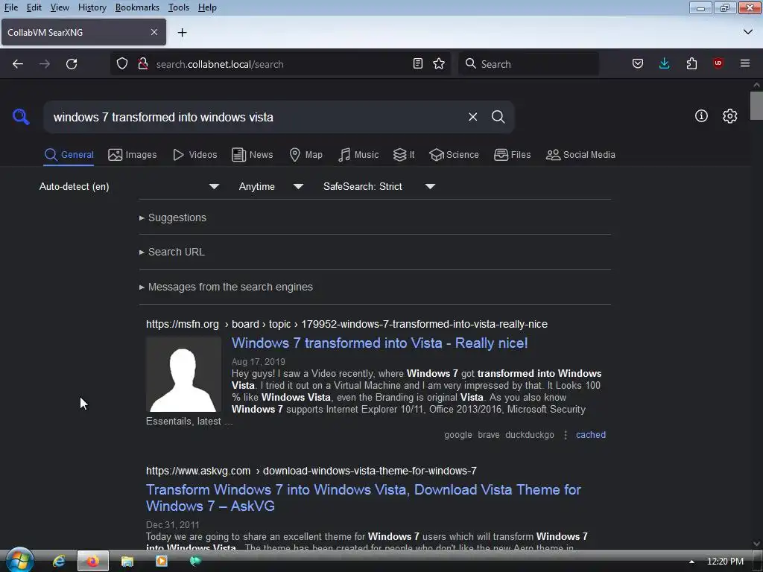Select the General search category
The height and width of the screenshot is (572, 763).
[x=69, y=155]
